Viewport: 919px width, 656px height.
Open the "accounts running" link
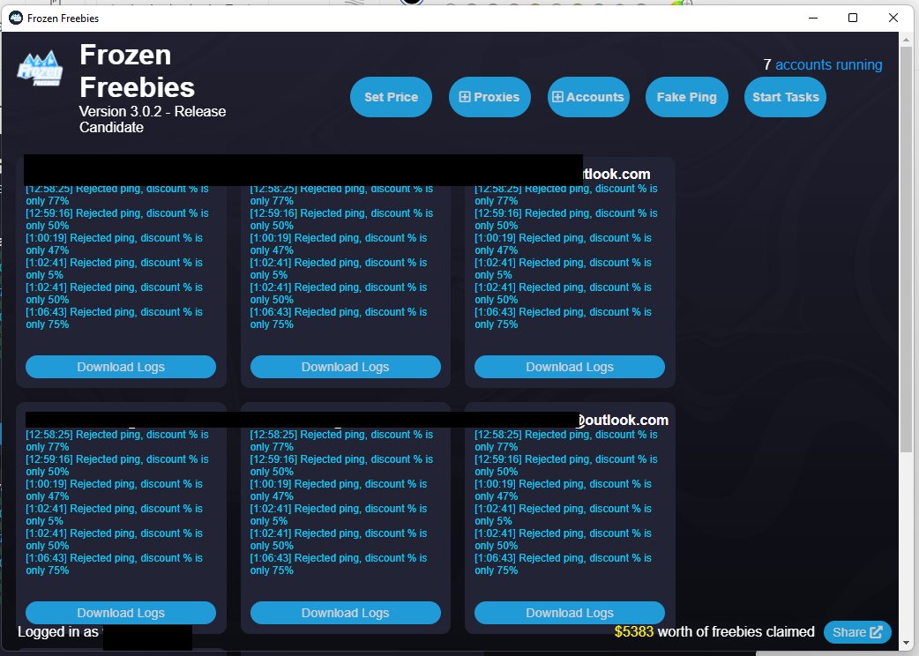coord(828,64)
